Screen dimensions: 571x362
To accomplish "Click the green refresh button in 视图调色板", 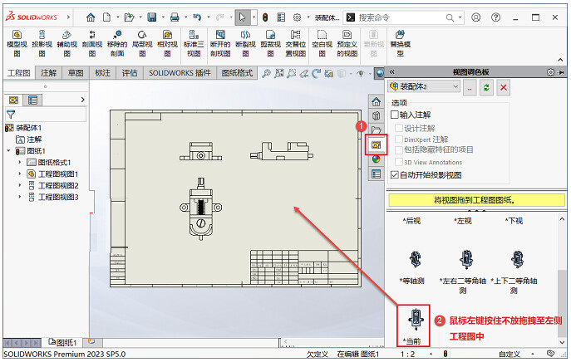I will click(486, 86).
